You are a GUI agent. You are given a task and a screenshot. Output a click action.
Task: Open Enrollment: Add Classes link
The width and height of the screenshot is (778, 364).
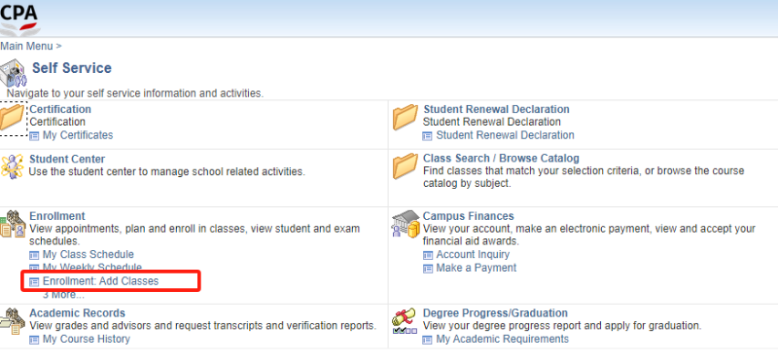pos(100,281)
